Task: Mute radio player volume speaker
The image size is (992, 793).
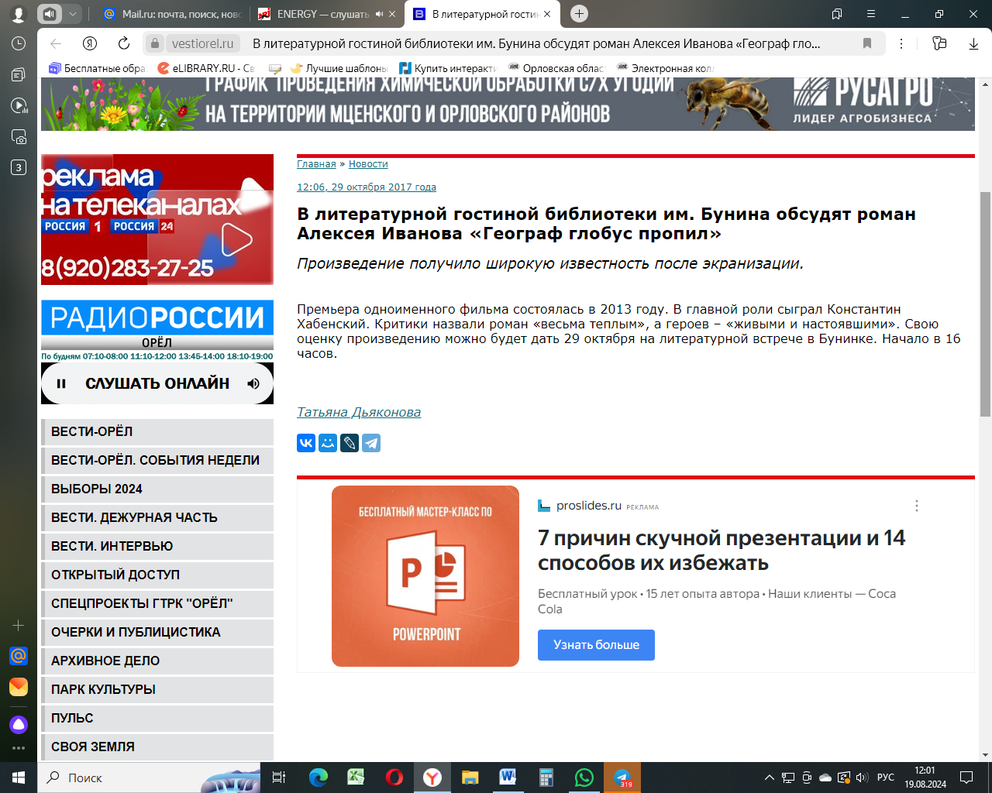Action: (x=253, y=383)
